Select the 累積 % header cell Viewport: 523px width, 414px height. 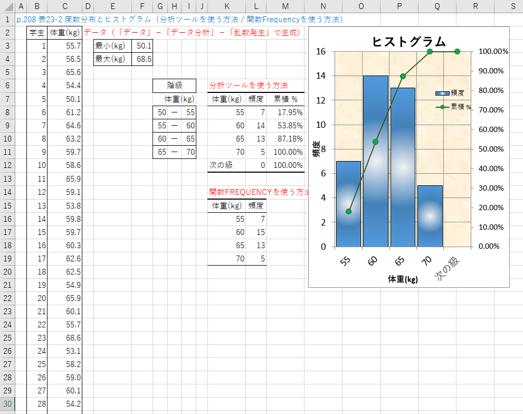pos(286,99)
